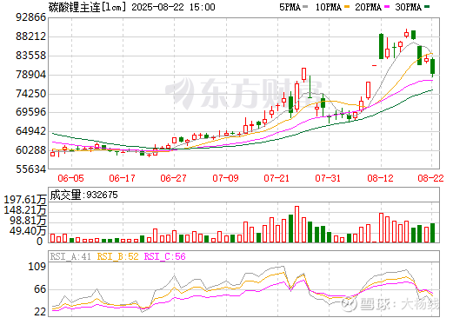This screenshot has height=318, width=453.
Task: Click the 88212 price axis label
Action: coord(31,36)
